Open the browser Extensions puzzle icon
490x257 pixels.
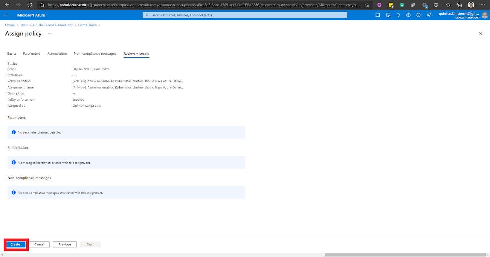[436, 5]
